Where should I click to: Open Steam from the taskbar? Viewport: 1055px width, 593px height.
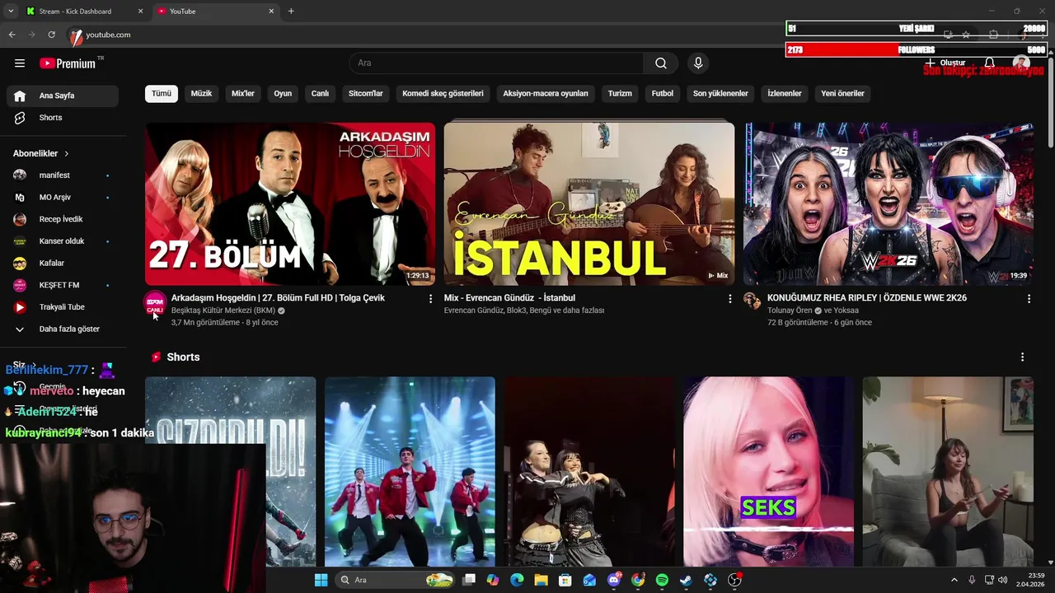click(x=686, y=580)
